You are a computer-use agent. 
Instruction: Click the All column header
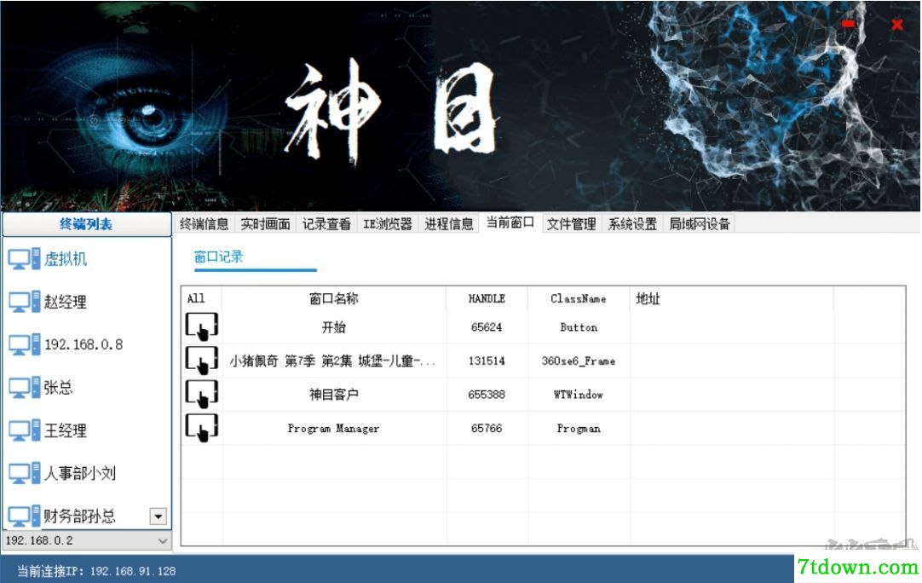(202, 298)
